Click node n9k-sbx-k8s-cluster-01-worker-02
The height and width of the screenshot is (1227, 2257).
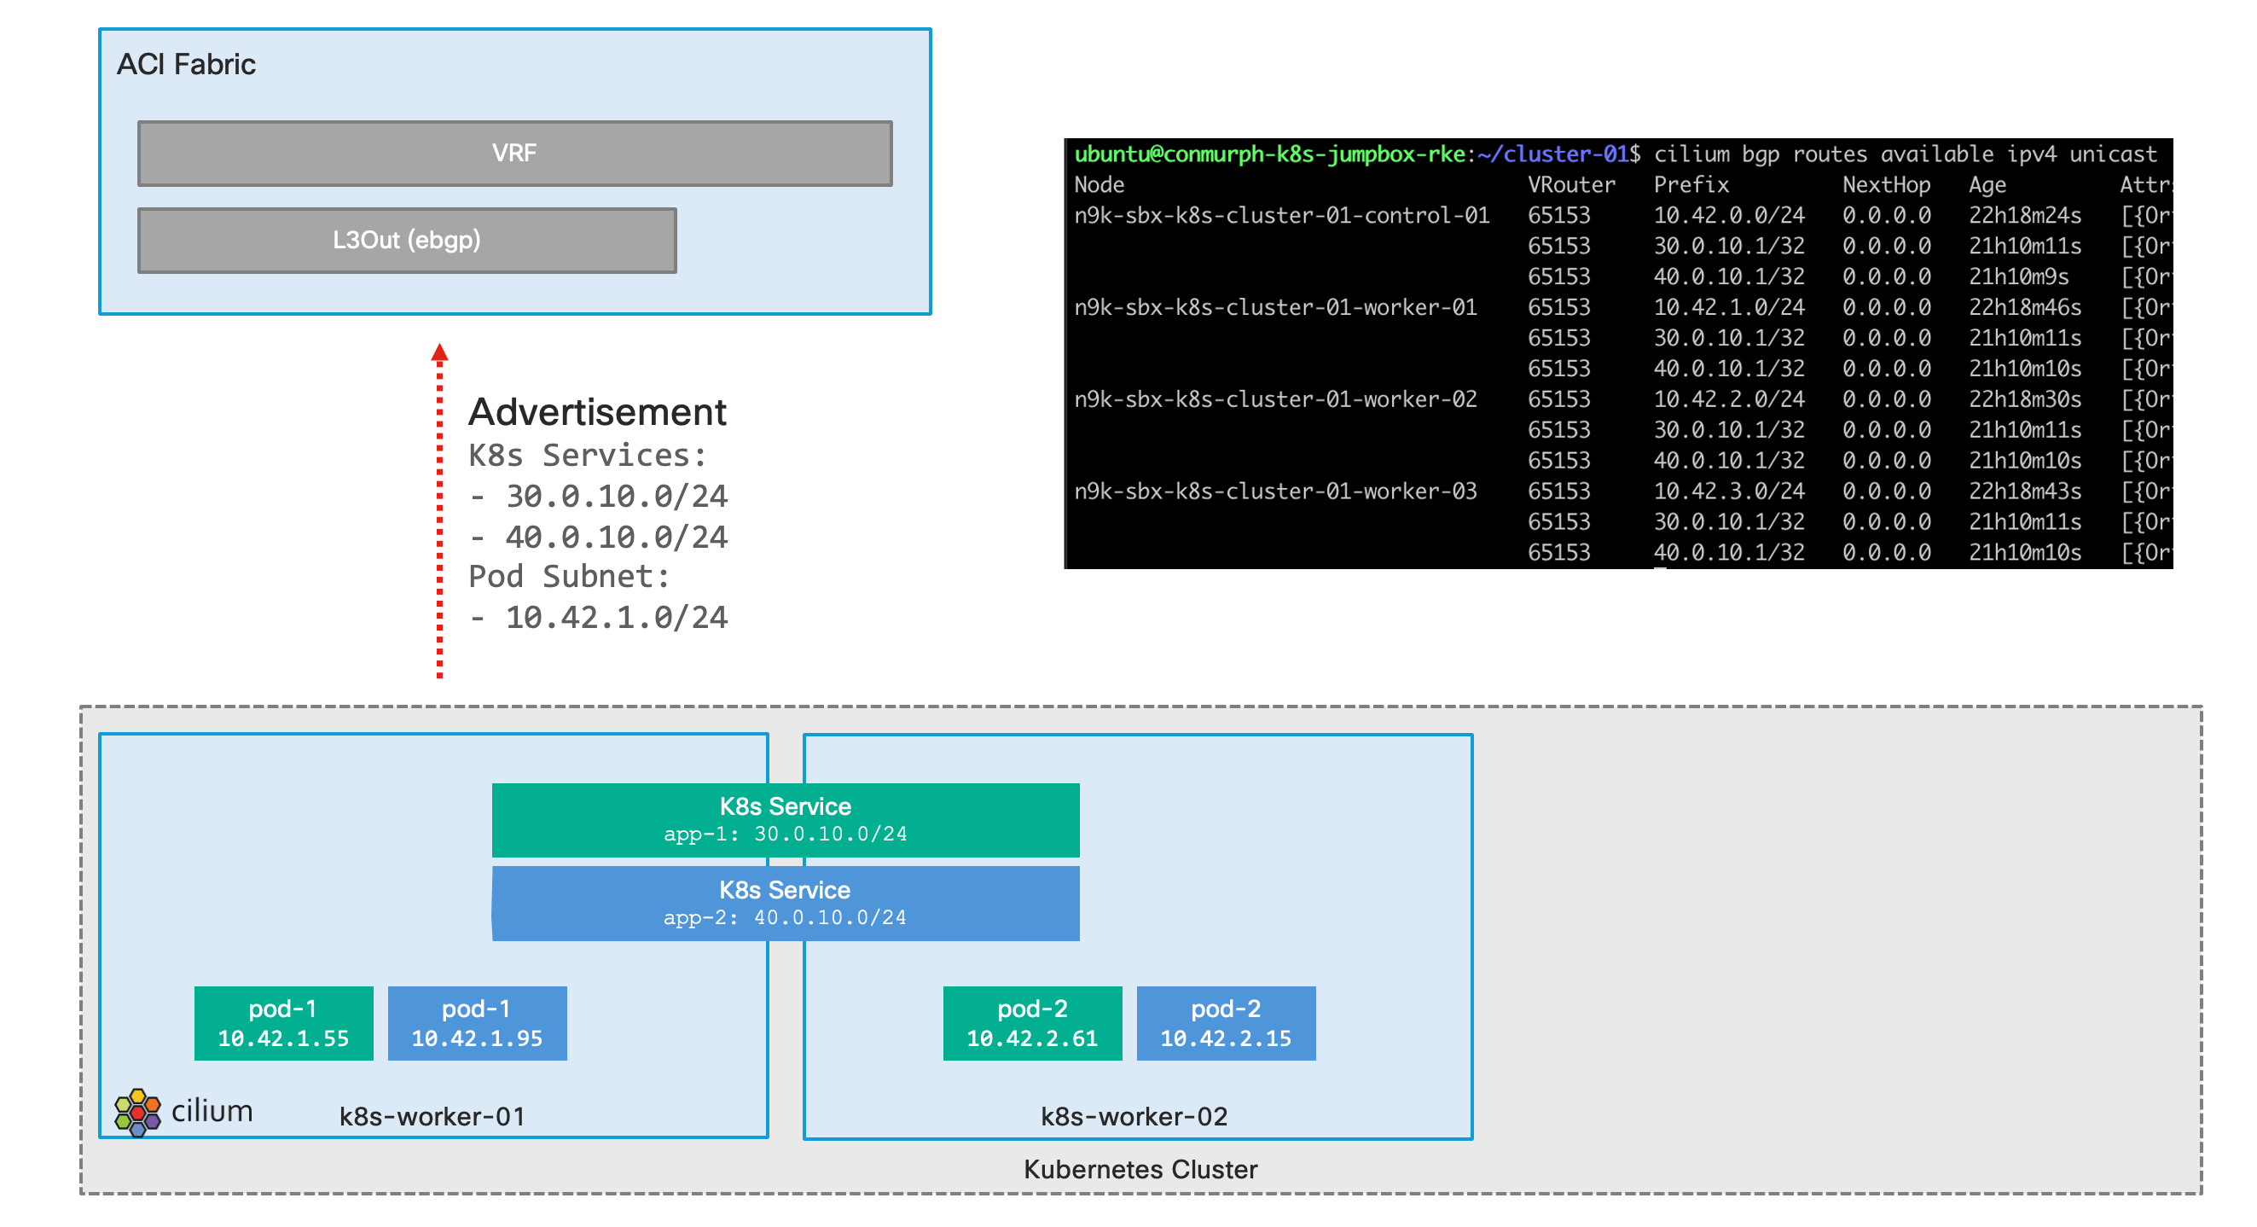1277,399
